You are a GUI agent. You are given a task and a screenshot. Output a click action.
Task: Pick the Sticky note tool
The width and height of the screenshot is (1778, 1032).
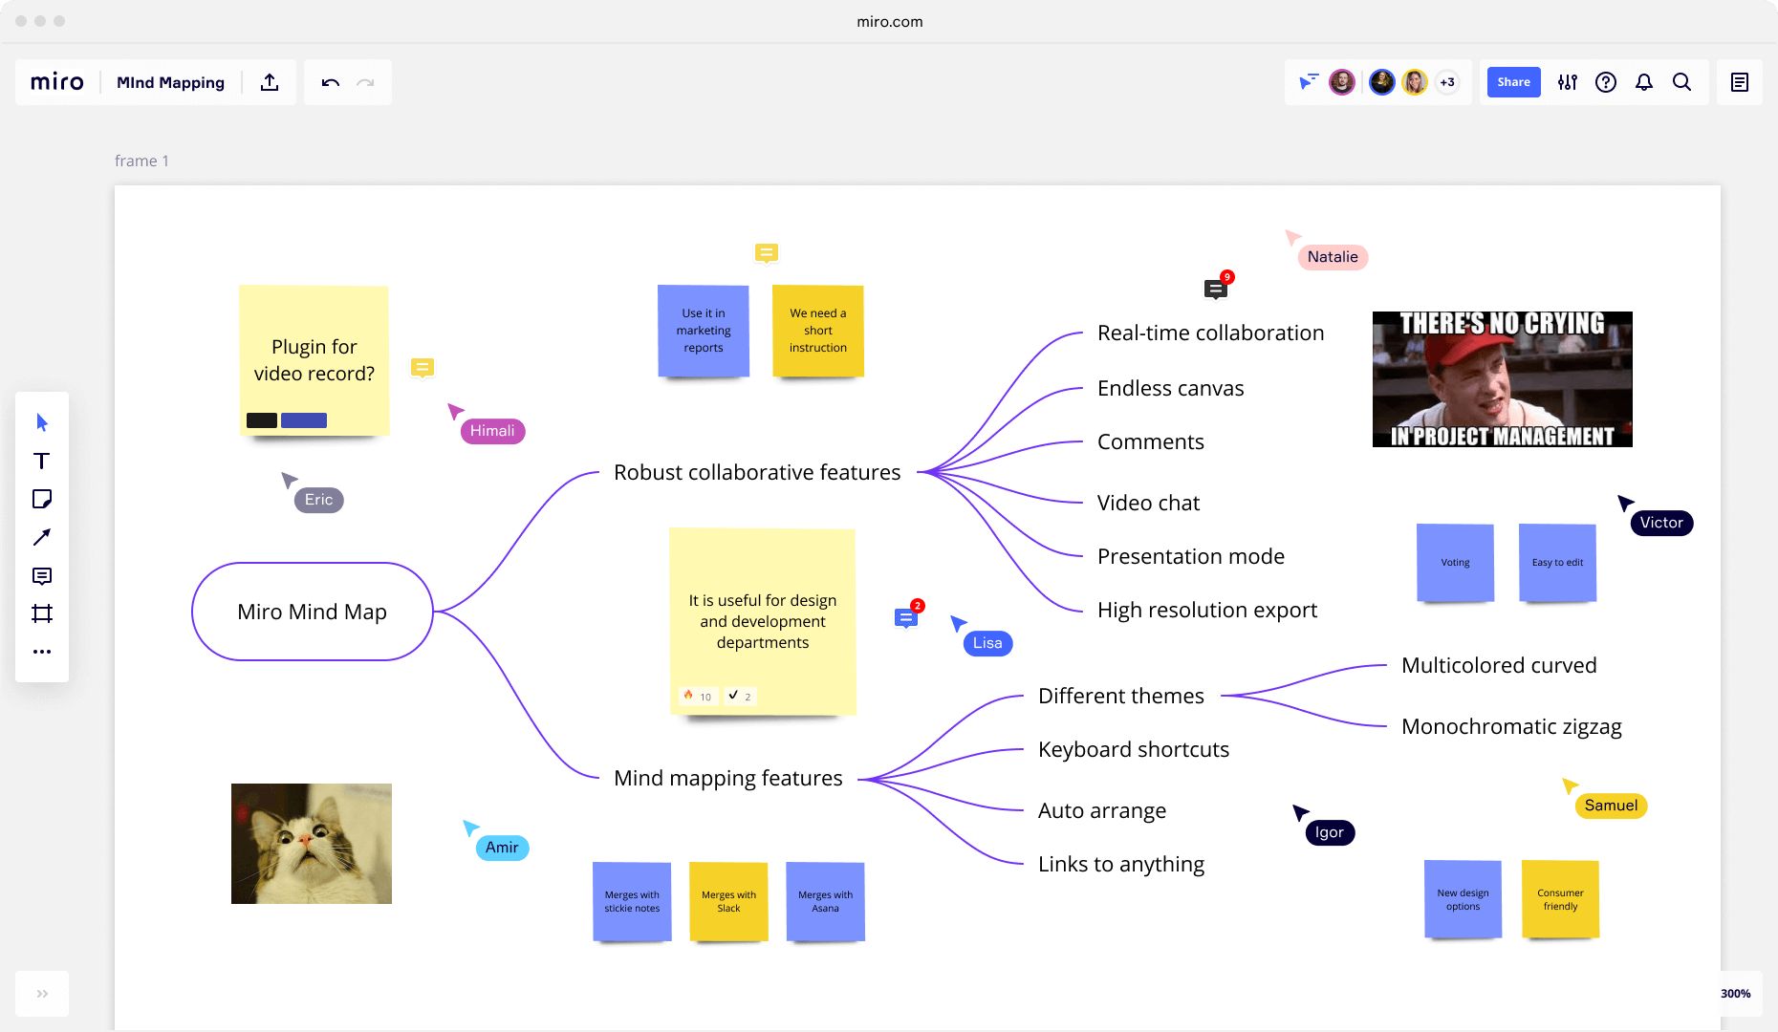coord(42,499)
